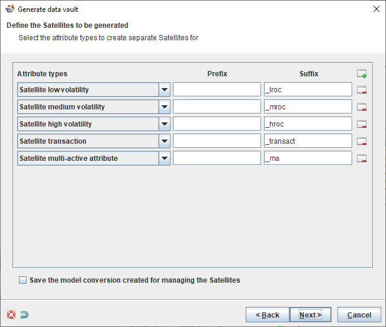
Task: Close the Generate data vault dialog
Action: tap(377, 9)
